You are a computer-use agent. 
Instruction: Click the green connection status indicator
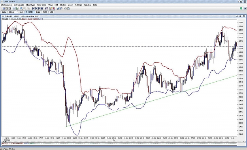pos(241,8)
